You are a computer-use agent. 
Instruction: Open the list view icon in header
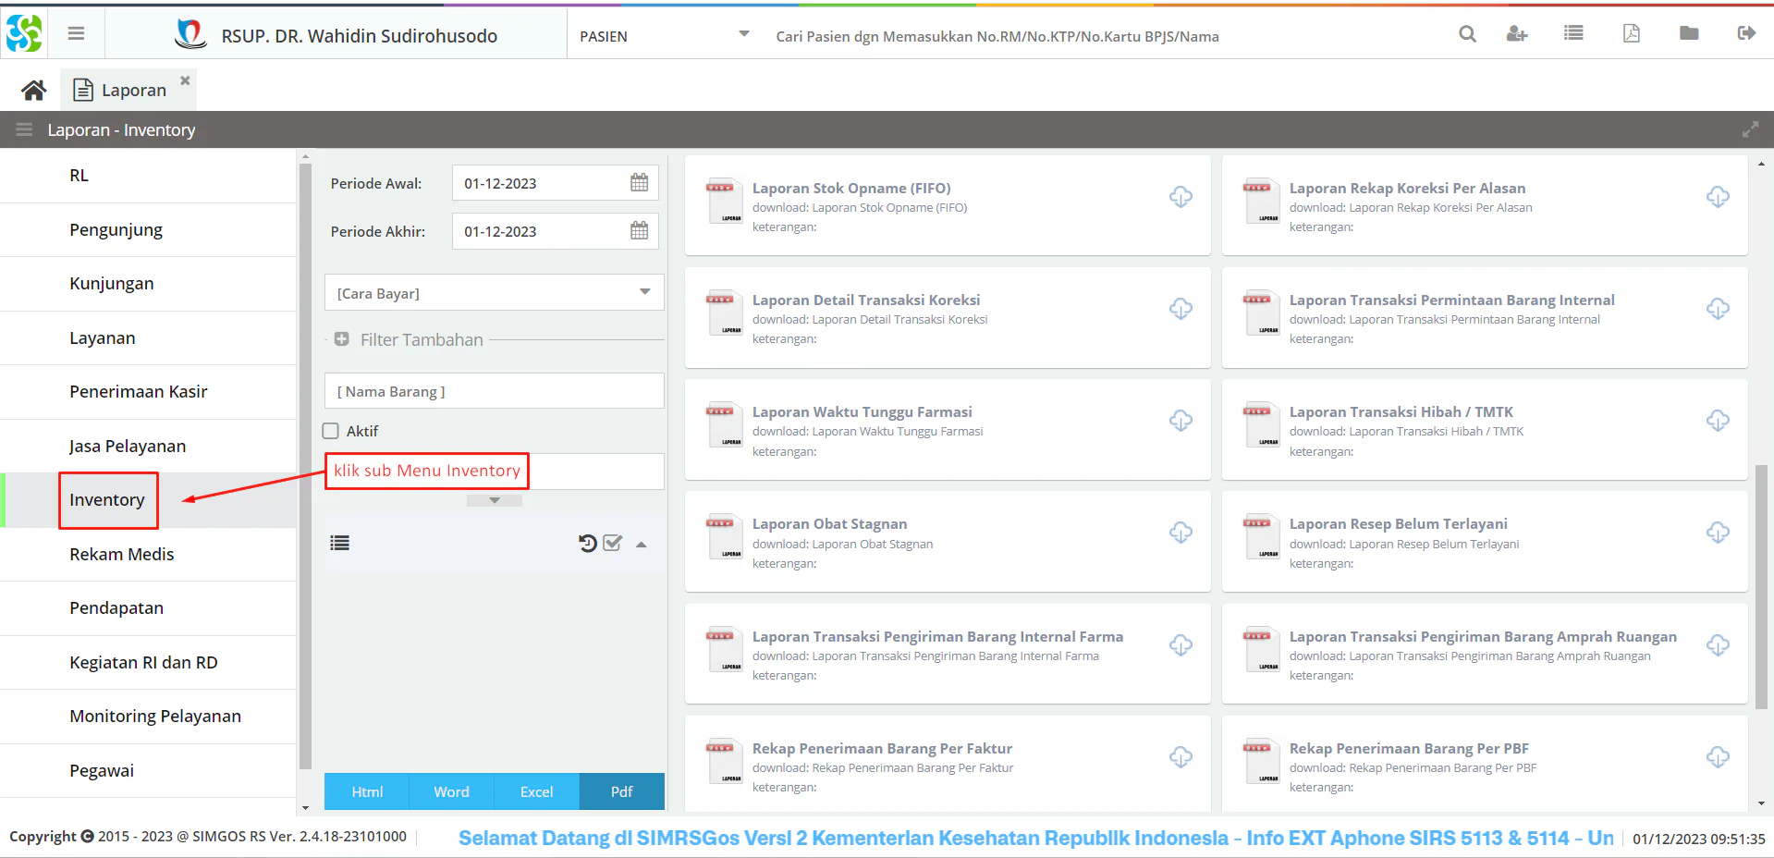coord(1573,33)
